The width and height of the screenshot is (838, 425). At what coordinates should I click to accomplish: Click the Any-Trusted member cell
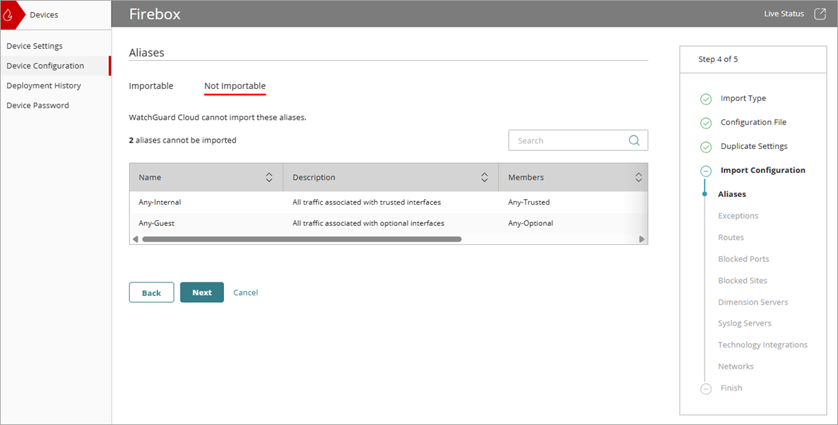click(529, 203)
